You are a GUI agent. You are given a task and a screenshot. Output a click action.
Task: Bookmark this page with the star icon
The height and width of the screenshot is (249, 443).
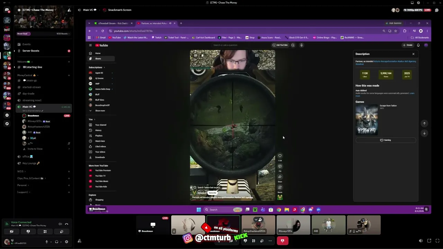(396, 31)
